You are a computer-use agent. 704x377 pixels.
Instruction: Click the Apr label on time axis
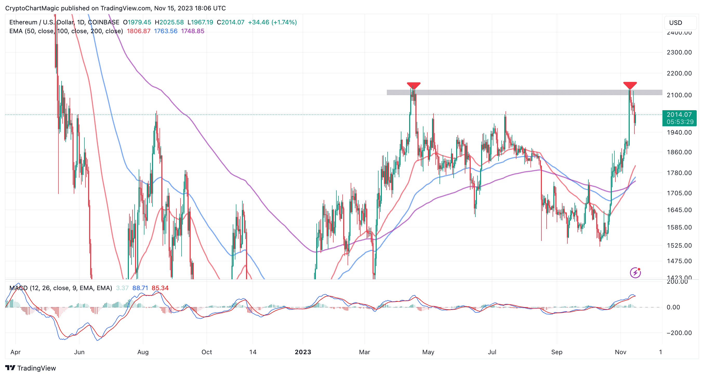pyautogui.click(x=16, y=352)
